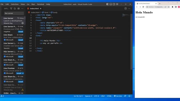The height and width of the screenshot is (101, 180).
Task: Split the editor right
Action: point(126,8)
